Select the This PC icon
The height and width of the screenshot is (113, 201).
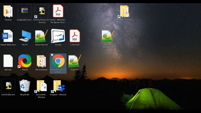[x=25, y=36]
